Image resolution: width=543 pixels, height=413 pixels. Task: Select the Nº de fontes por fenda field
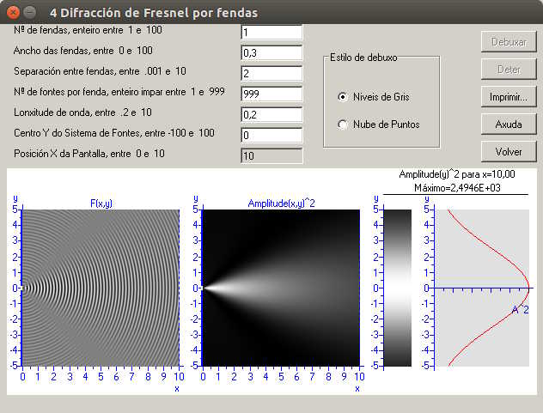tap(271, 94)
